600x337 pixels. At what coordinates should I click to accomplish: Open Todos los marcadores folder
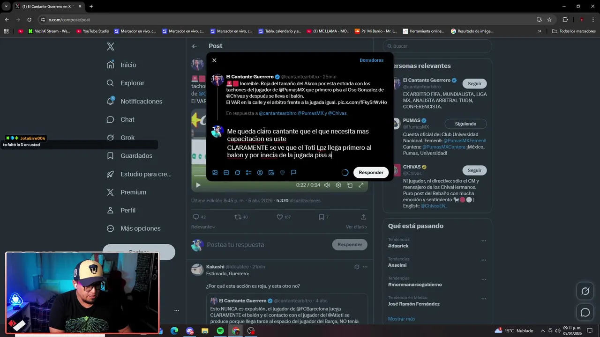point(574,31)
